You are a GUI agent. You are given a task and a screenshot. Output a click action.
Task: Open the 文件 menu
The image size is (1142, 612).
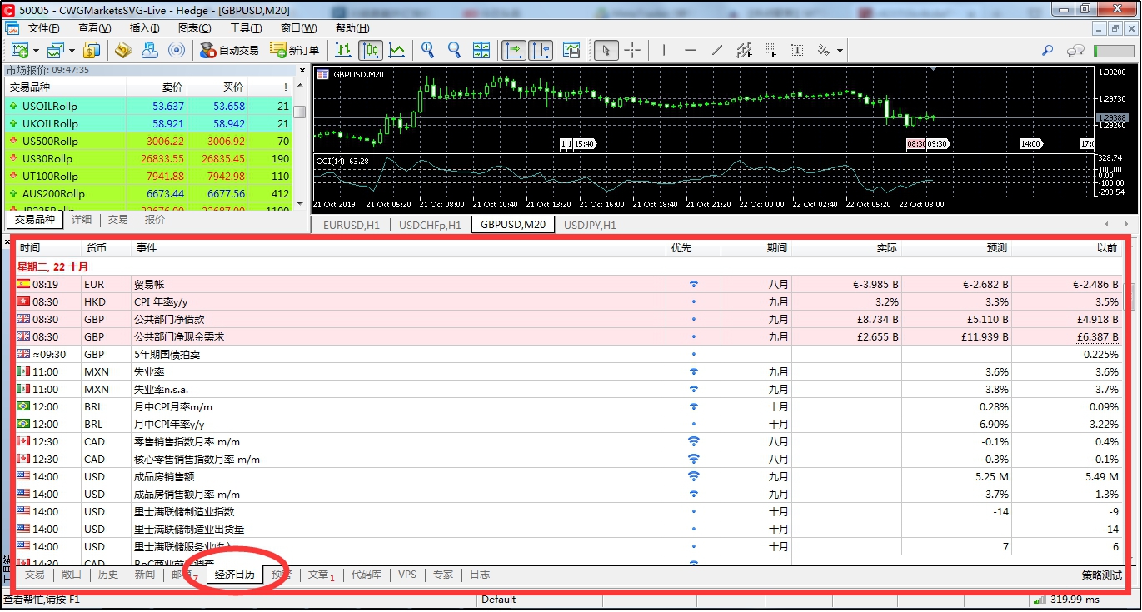pyautogui.click(x=43, y=28)
